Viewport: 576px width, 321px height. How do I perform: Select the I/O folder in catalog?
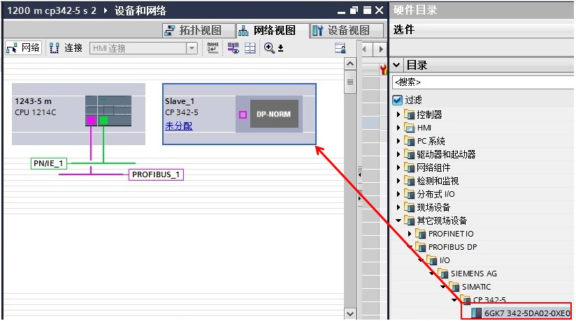[445, 260]
